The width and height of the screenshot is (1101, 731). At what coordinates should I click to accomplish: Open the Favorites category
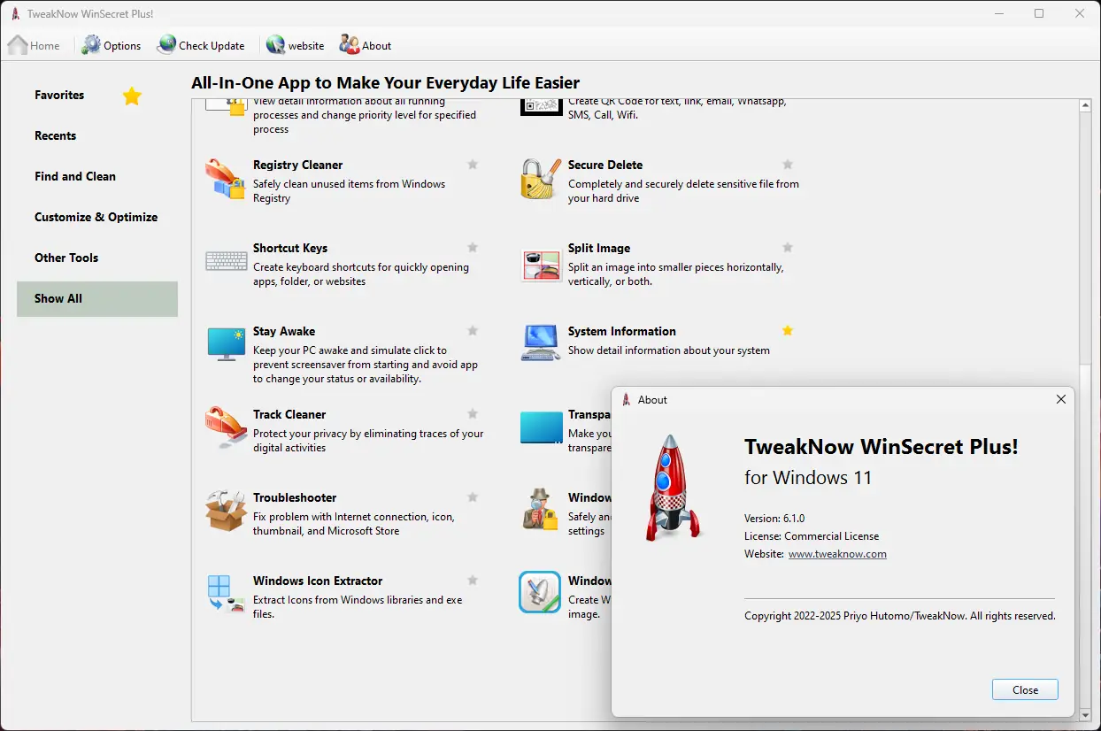pos(97,96)
